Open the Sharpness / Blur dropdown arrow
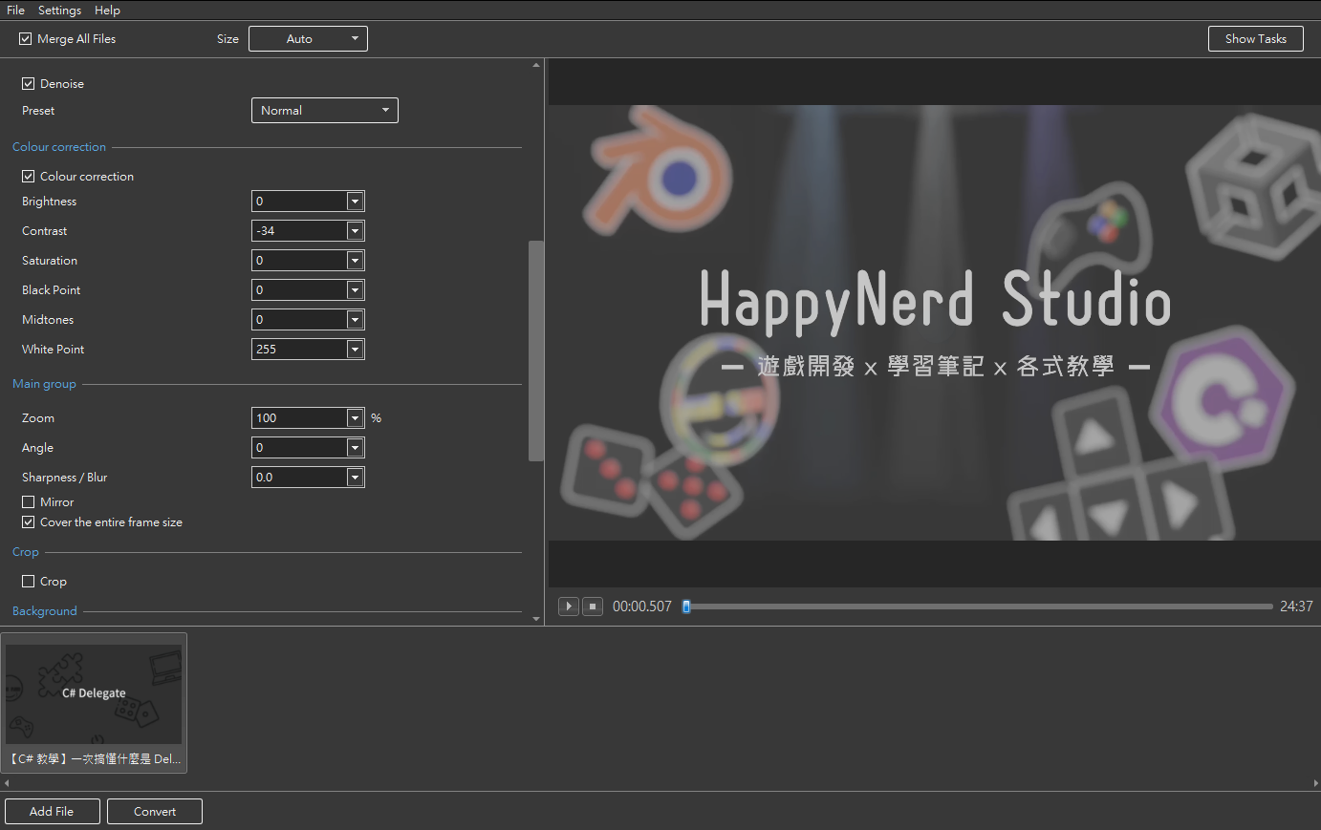1321x830 pixels. 356,478
